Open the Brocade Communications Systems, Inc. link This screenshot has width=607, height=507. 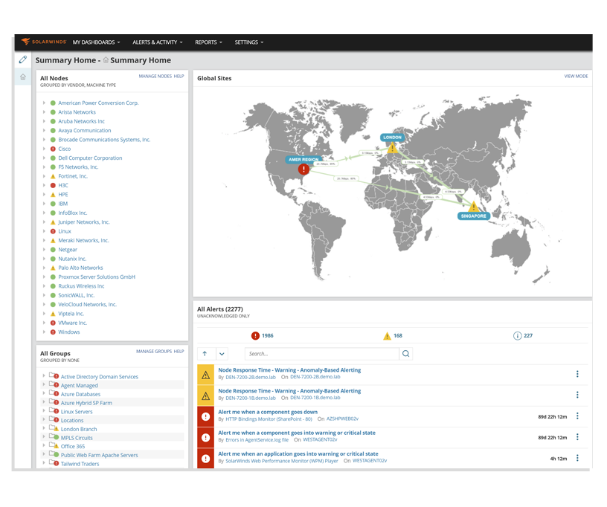coord(104,140)
